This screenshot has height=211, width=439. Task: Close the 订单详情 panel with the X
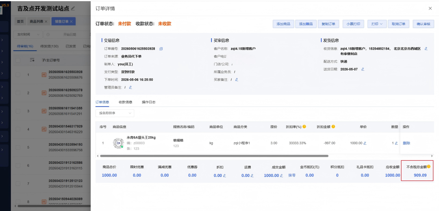(x=430, y=9)
